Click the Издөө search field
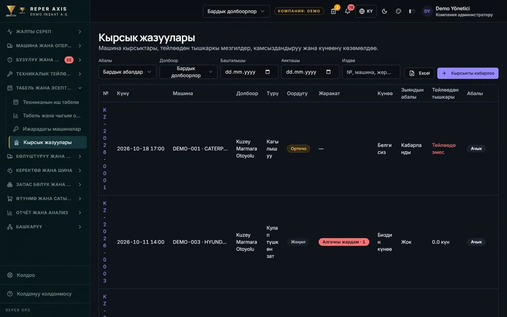Image resolution: width=507 pixels, height=317 pixels. click(x=371, y=72)
